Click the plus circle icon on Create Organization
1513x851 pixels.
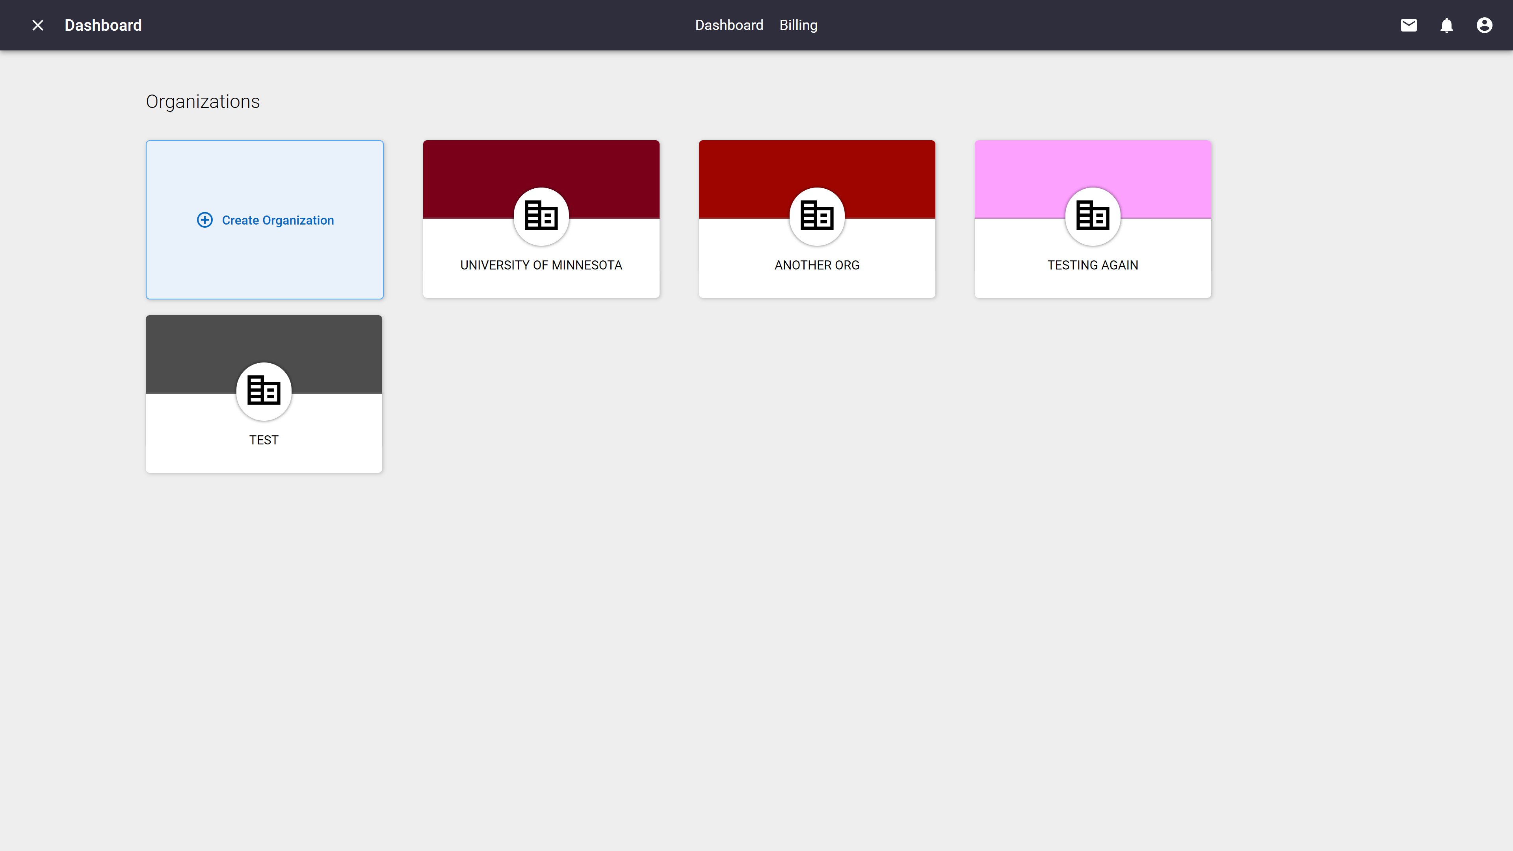point(204,220)
